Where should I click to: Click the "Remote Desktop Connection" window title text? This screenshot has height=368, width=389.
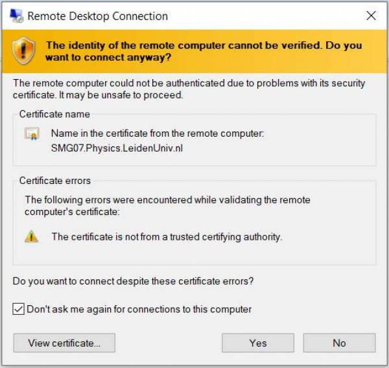coord(97,16)
